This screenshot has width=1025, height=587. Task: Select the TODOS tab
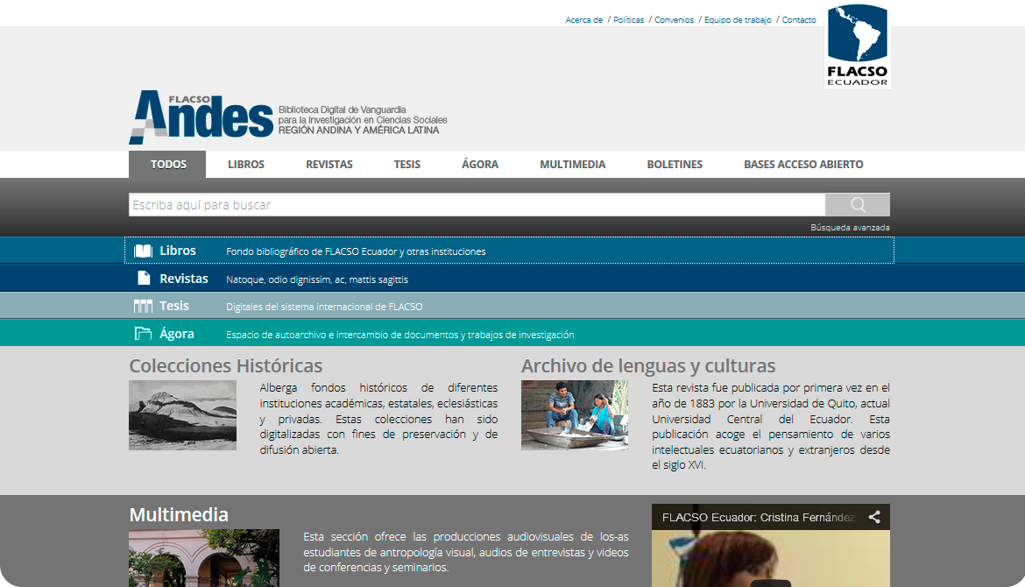click(168, 164)
